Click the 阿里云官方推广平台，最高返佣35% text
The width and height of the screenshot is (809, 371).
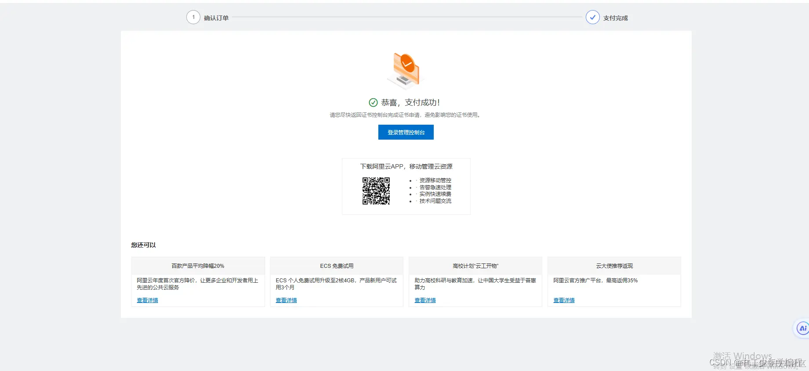[x=595, y=281]
